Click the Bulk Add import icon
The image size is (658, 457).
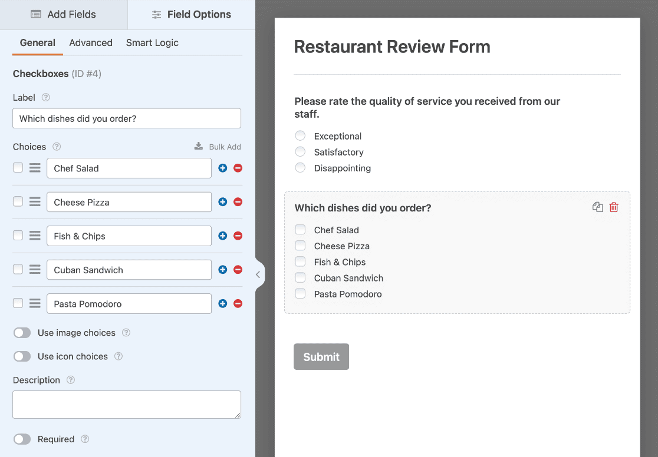click(199, 146)
